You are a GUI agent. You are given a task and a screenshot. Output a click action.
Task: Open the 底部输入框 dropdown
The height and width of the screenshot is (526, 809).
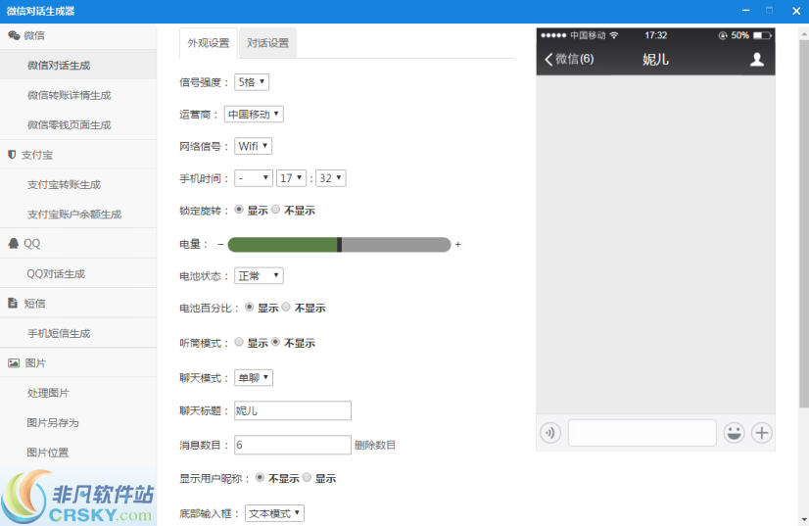tap(274, 513)
